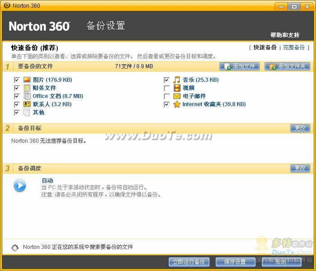This screenshot has height=271, width=316.
Task: Maximize the Norton 360 window
Action: [x=294, y=7]
